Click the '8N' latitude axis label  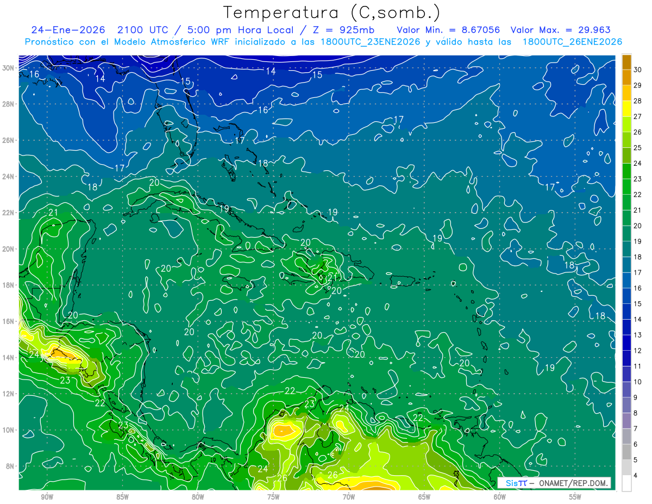(x=11, y=466)
